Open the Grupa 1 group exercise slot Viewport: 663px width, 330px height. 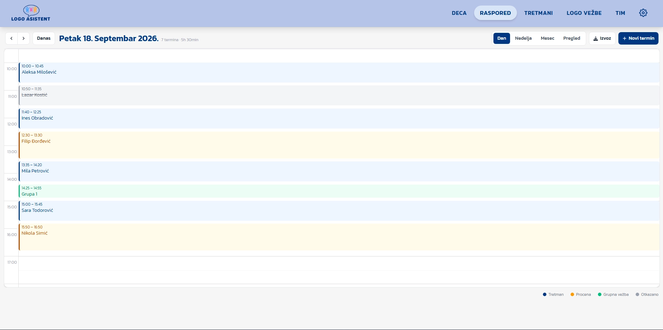[x=339, y=191]
